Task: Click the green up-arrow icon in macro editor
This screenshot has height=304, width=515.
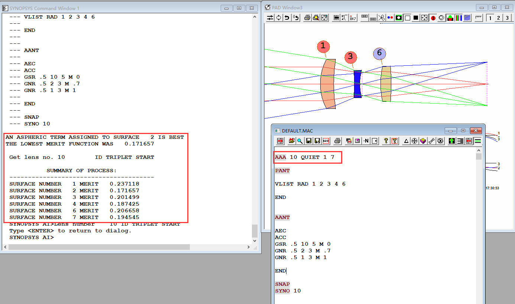Action: (x=452, y=141)
